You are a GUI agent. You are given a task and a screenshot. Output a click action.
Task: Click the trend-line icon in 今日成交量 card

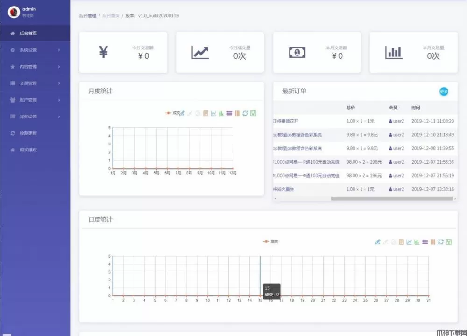point(200,52)
